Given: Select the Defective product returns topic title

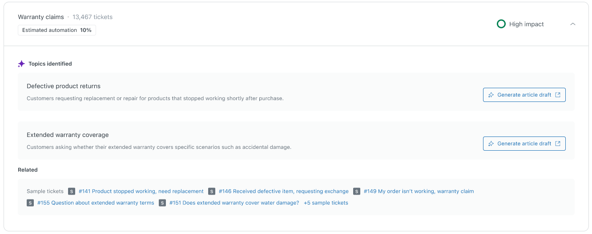Looking at the screenshot, I should (x=64, y=86).
